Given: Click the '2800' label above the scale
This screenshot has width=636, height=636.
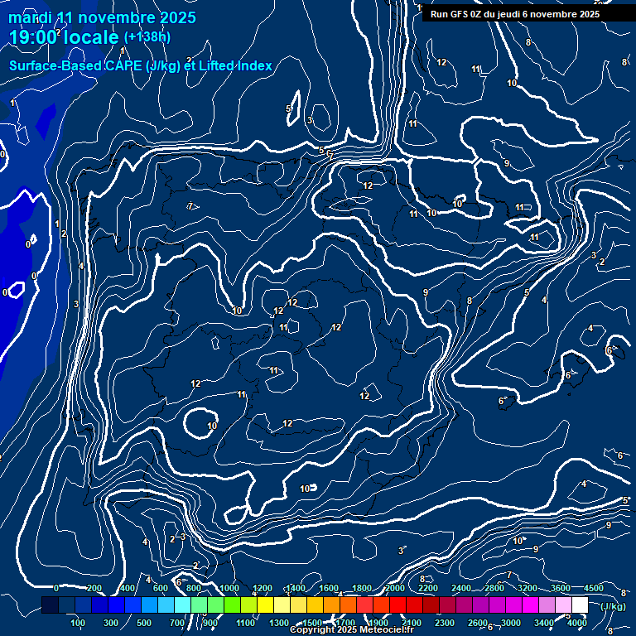Looking at the screenshot, I should [494, 588].
